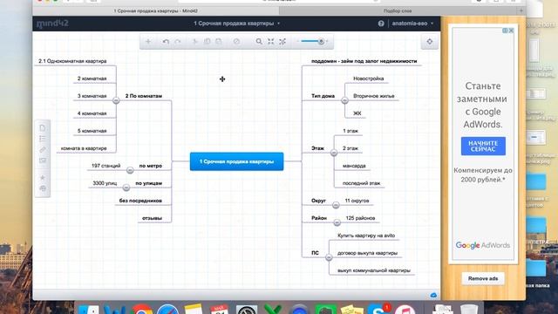Open Google Chrome from the dock
Screen dimensions: 558x314
click(142, 309)
